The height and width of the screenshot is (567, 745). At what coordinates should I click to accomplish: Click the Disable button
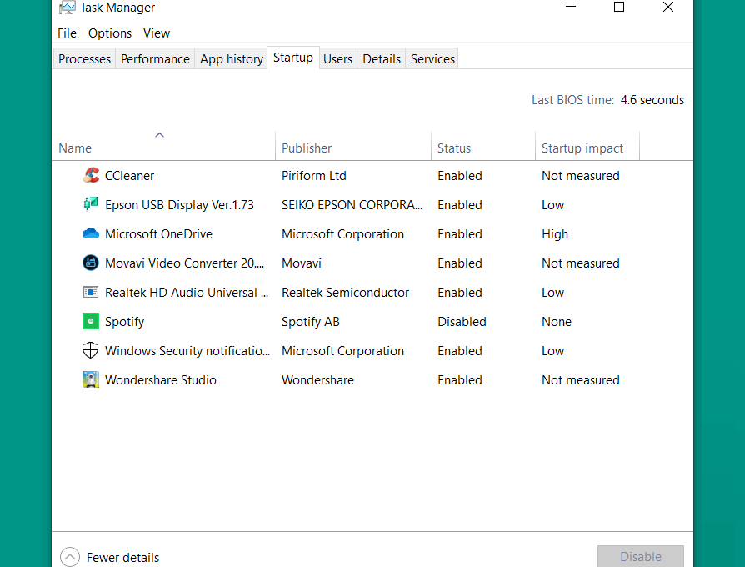pos(640,556)
